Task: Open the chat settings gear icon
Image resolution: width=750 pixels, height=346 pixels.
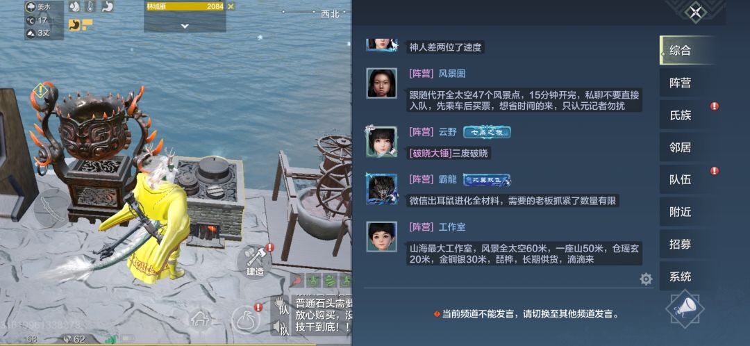Action: click(646, 279)
